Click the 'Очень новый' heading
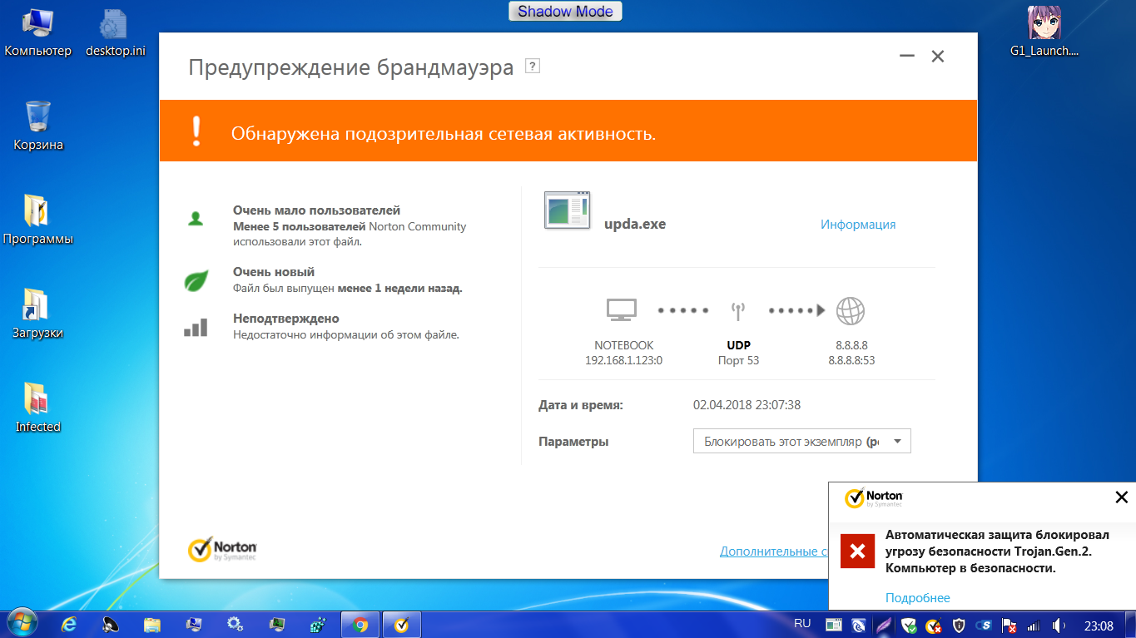1136x638 pixels. point(274,272)
